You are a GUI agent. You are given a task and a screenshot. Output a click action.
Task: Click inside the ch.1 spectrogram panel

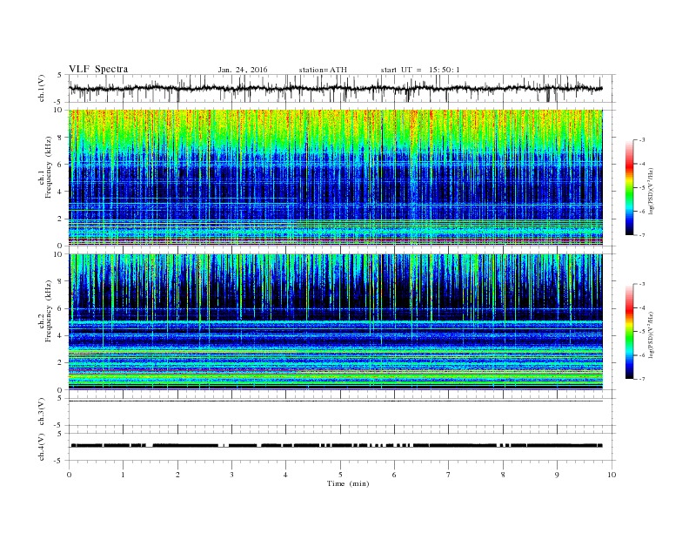pos(336,177)
